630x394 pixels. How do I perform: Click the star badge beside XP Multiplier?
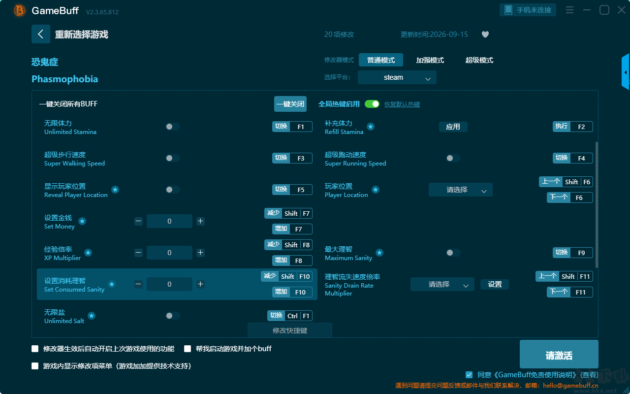[88, 253]
